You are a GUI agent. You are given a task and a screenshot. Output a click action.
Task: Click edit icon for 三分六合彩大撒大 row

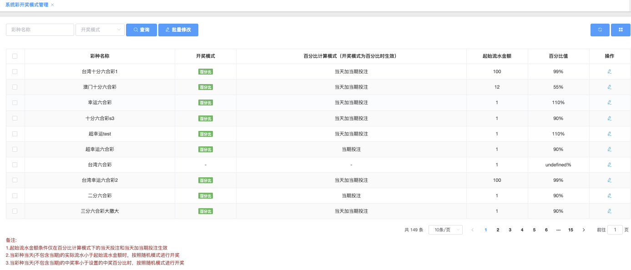(x=609, y=211)
